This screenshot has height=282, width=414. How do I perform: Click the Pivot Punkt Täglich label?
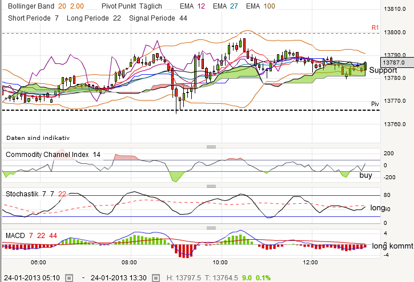point(132,6)
